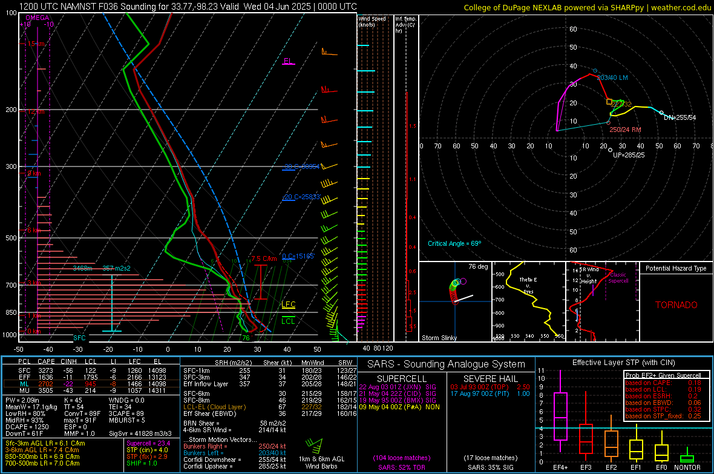Click the red 'TORNADO' hazard text
The height and width of the screenshot is (474, 714).
click(x=676, y=305)
